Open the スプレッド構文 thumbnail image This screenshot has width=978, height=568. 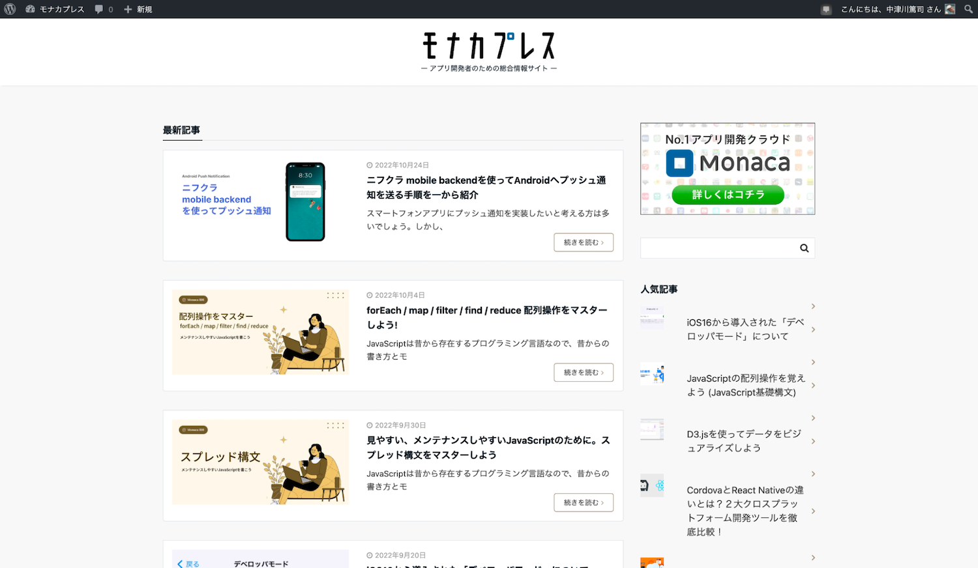261,462
